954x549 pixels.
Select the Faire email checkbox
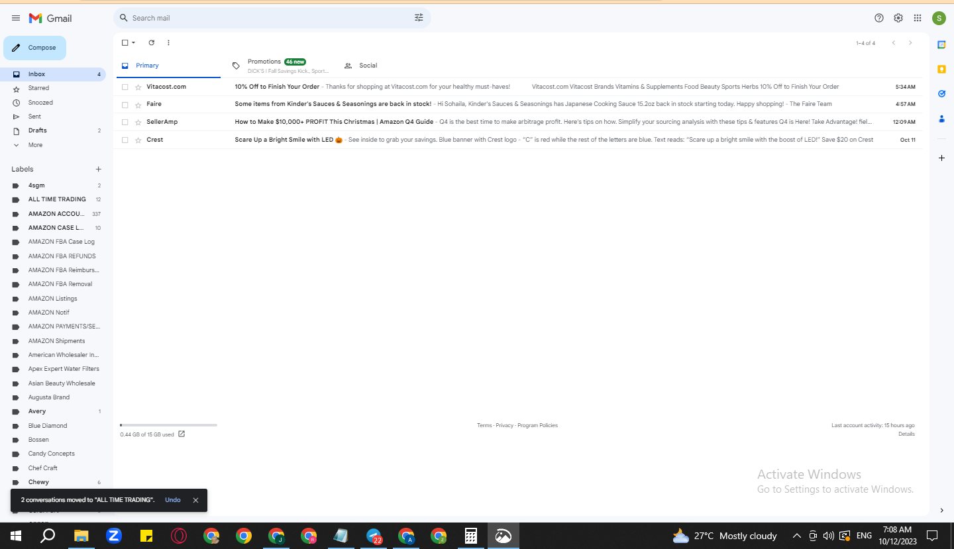point(125,105)
